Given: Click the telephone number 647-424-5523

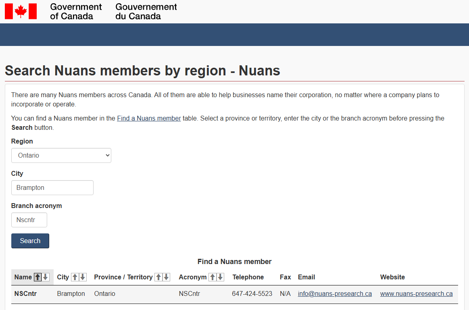Looking at the screenshot, I should click(x=252, y=294).
